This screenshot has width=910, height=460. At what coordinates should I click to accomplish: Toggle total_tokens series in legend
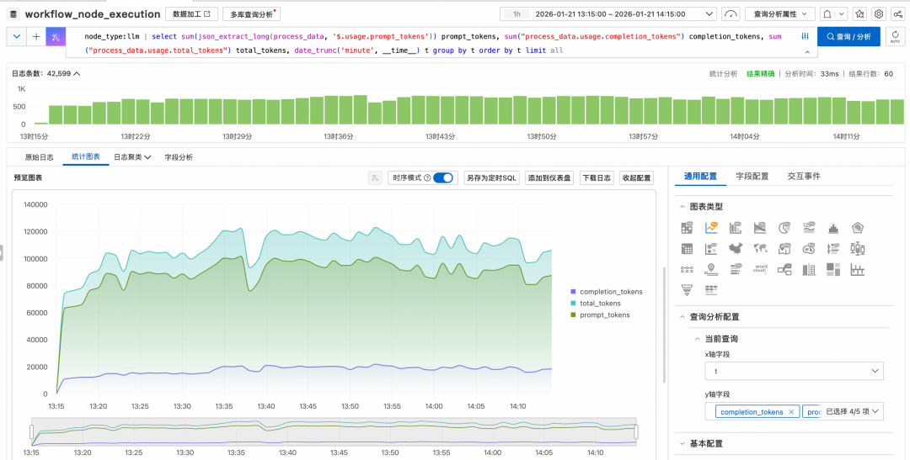[600, 304]
